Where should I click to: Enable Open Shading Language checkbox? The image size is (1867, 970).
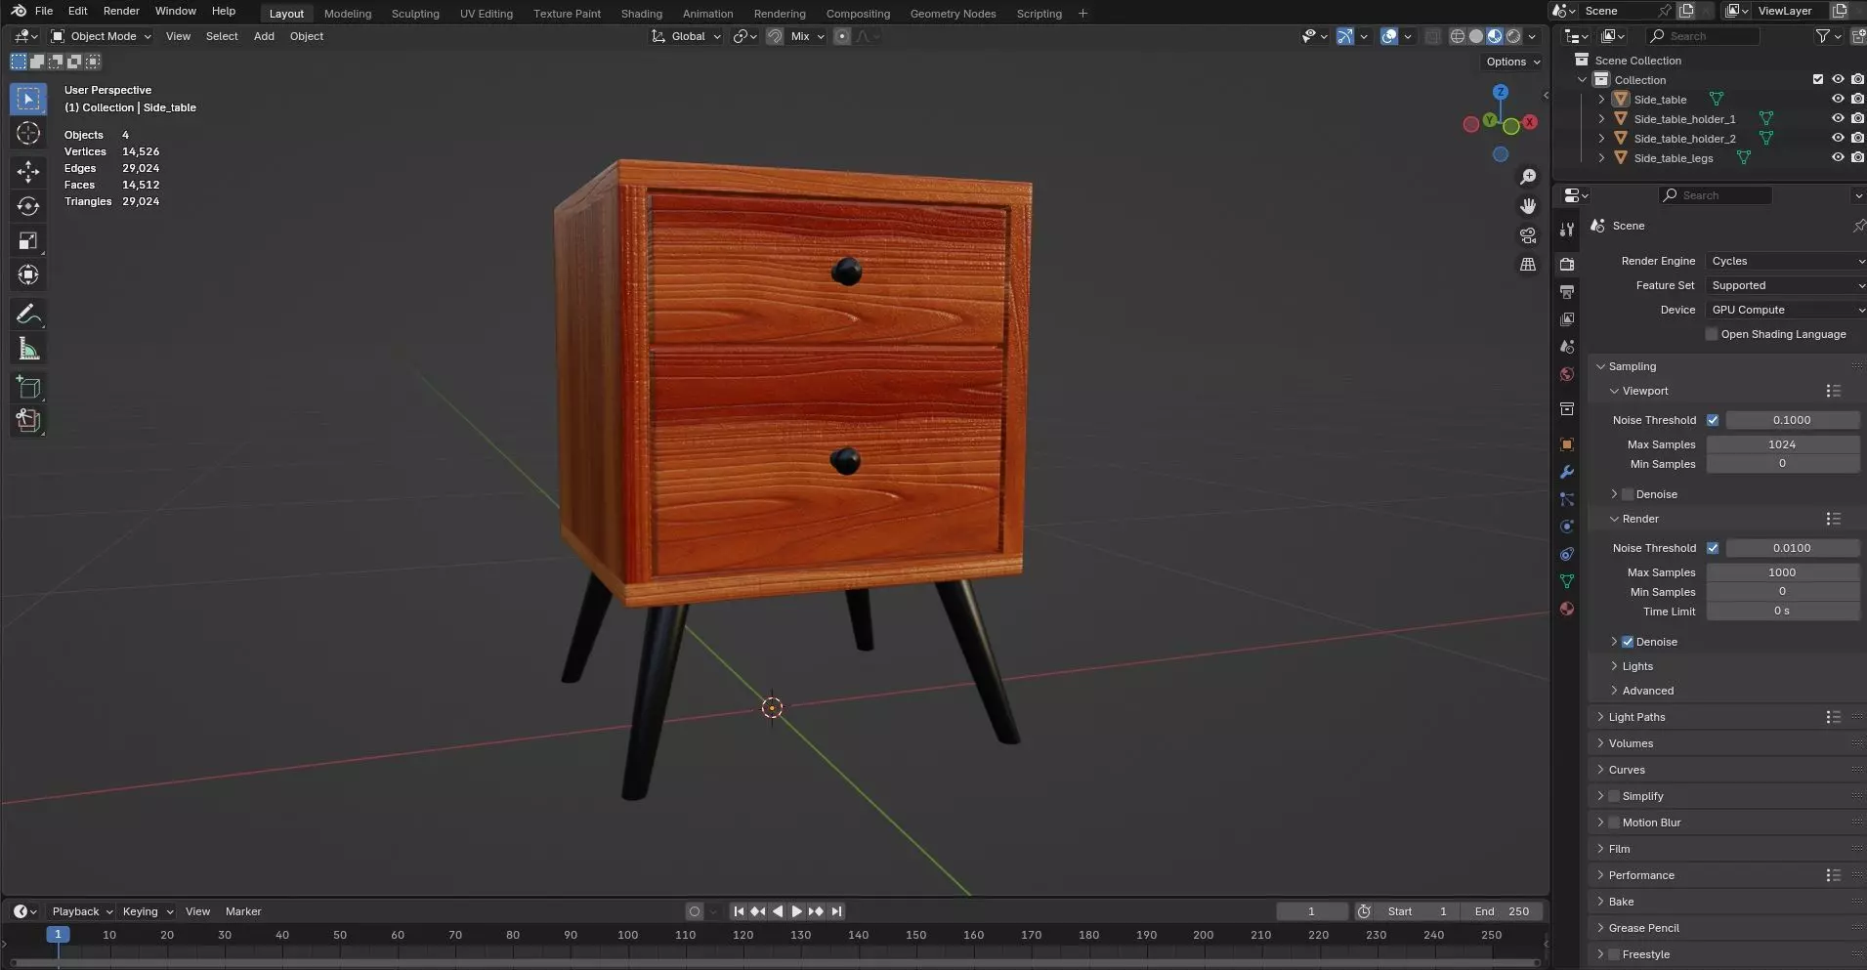(1712, 334)
